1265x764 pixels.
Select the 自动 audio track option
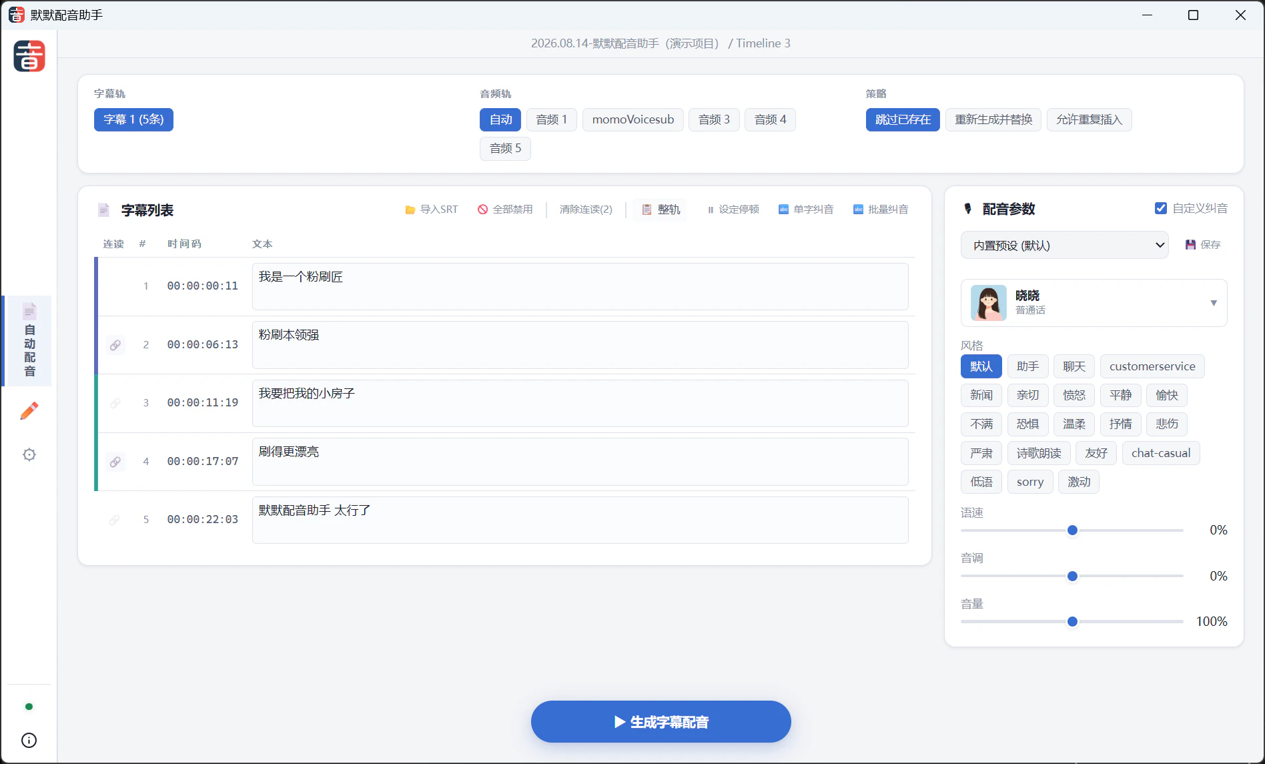(x=500, y=119)
